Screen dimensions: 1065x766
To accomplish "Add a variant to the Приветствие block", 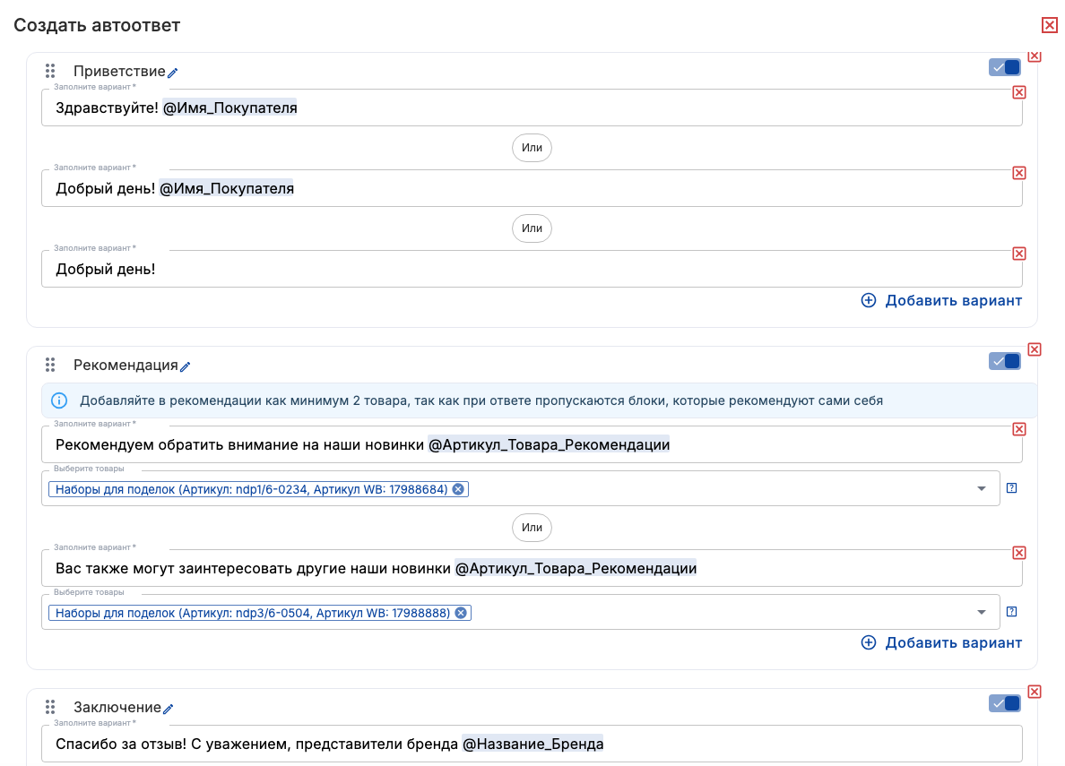I will pyautogui.click(x=941, y=301).
